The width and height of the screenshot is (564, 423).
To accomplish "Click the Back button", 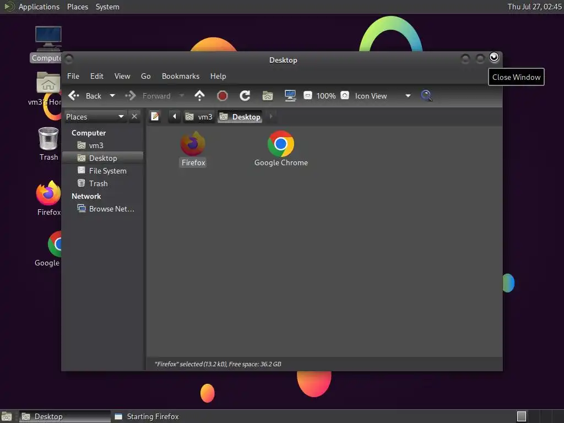I will click(x=85, y=96).
